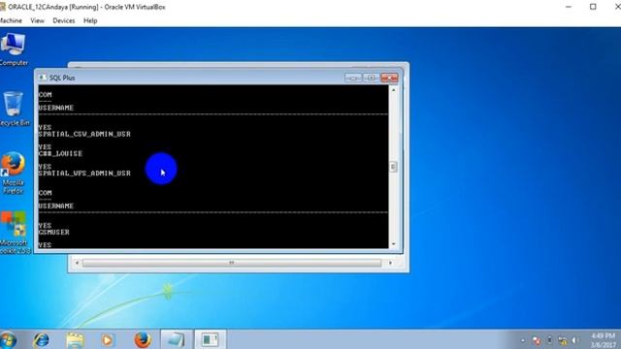
Task: Open the Computer desktop icon
Action: 14,49
